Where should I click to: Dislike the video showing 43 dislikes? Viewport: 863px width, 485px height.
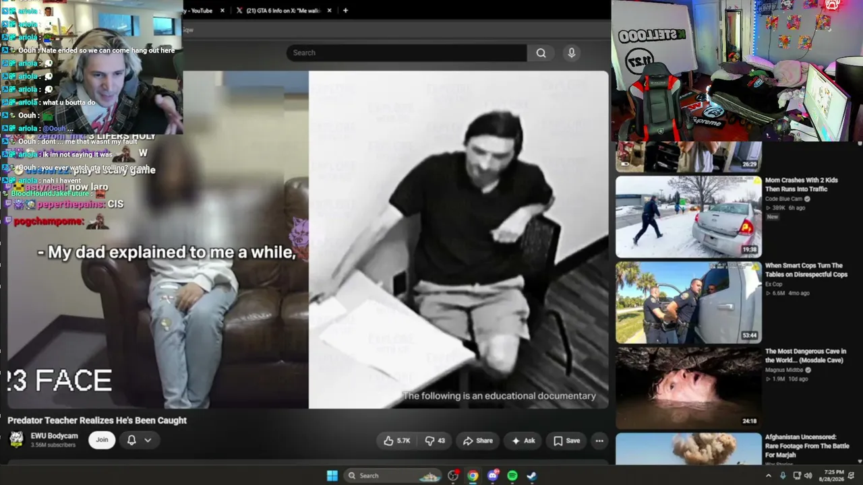435,441
